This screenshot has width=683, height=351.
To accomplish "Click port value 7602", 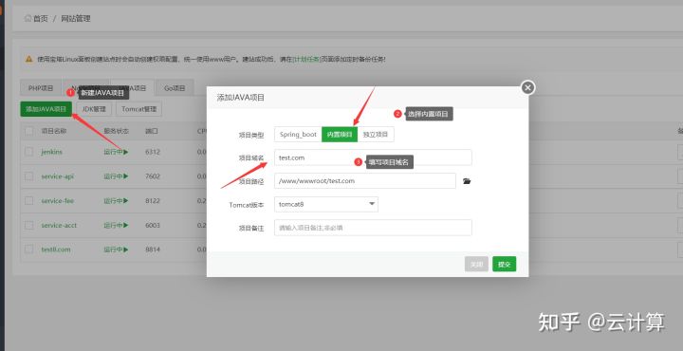I will click(x=153, y=176).
